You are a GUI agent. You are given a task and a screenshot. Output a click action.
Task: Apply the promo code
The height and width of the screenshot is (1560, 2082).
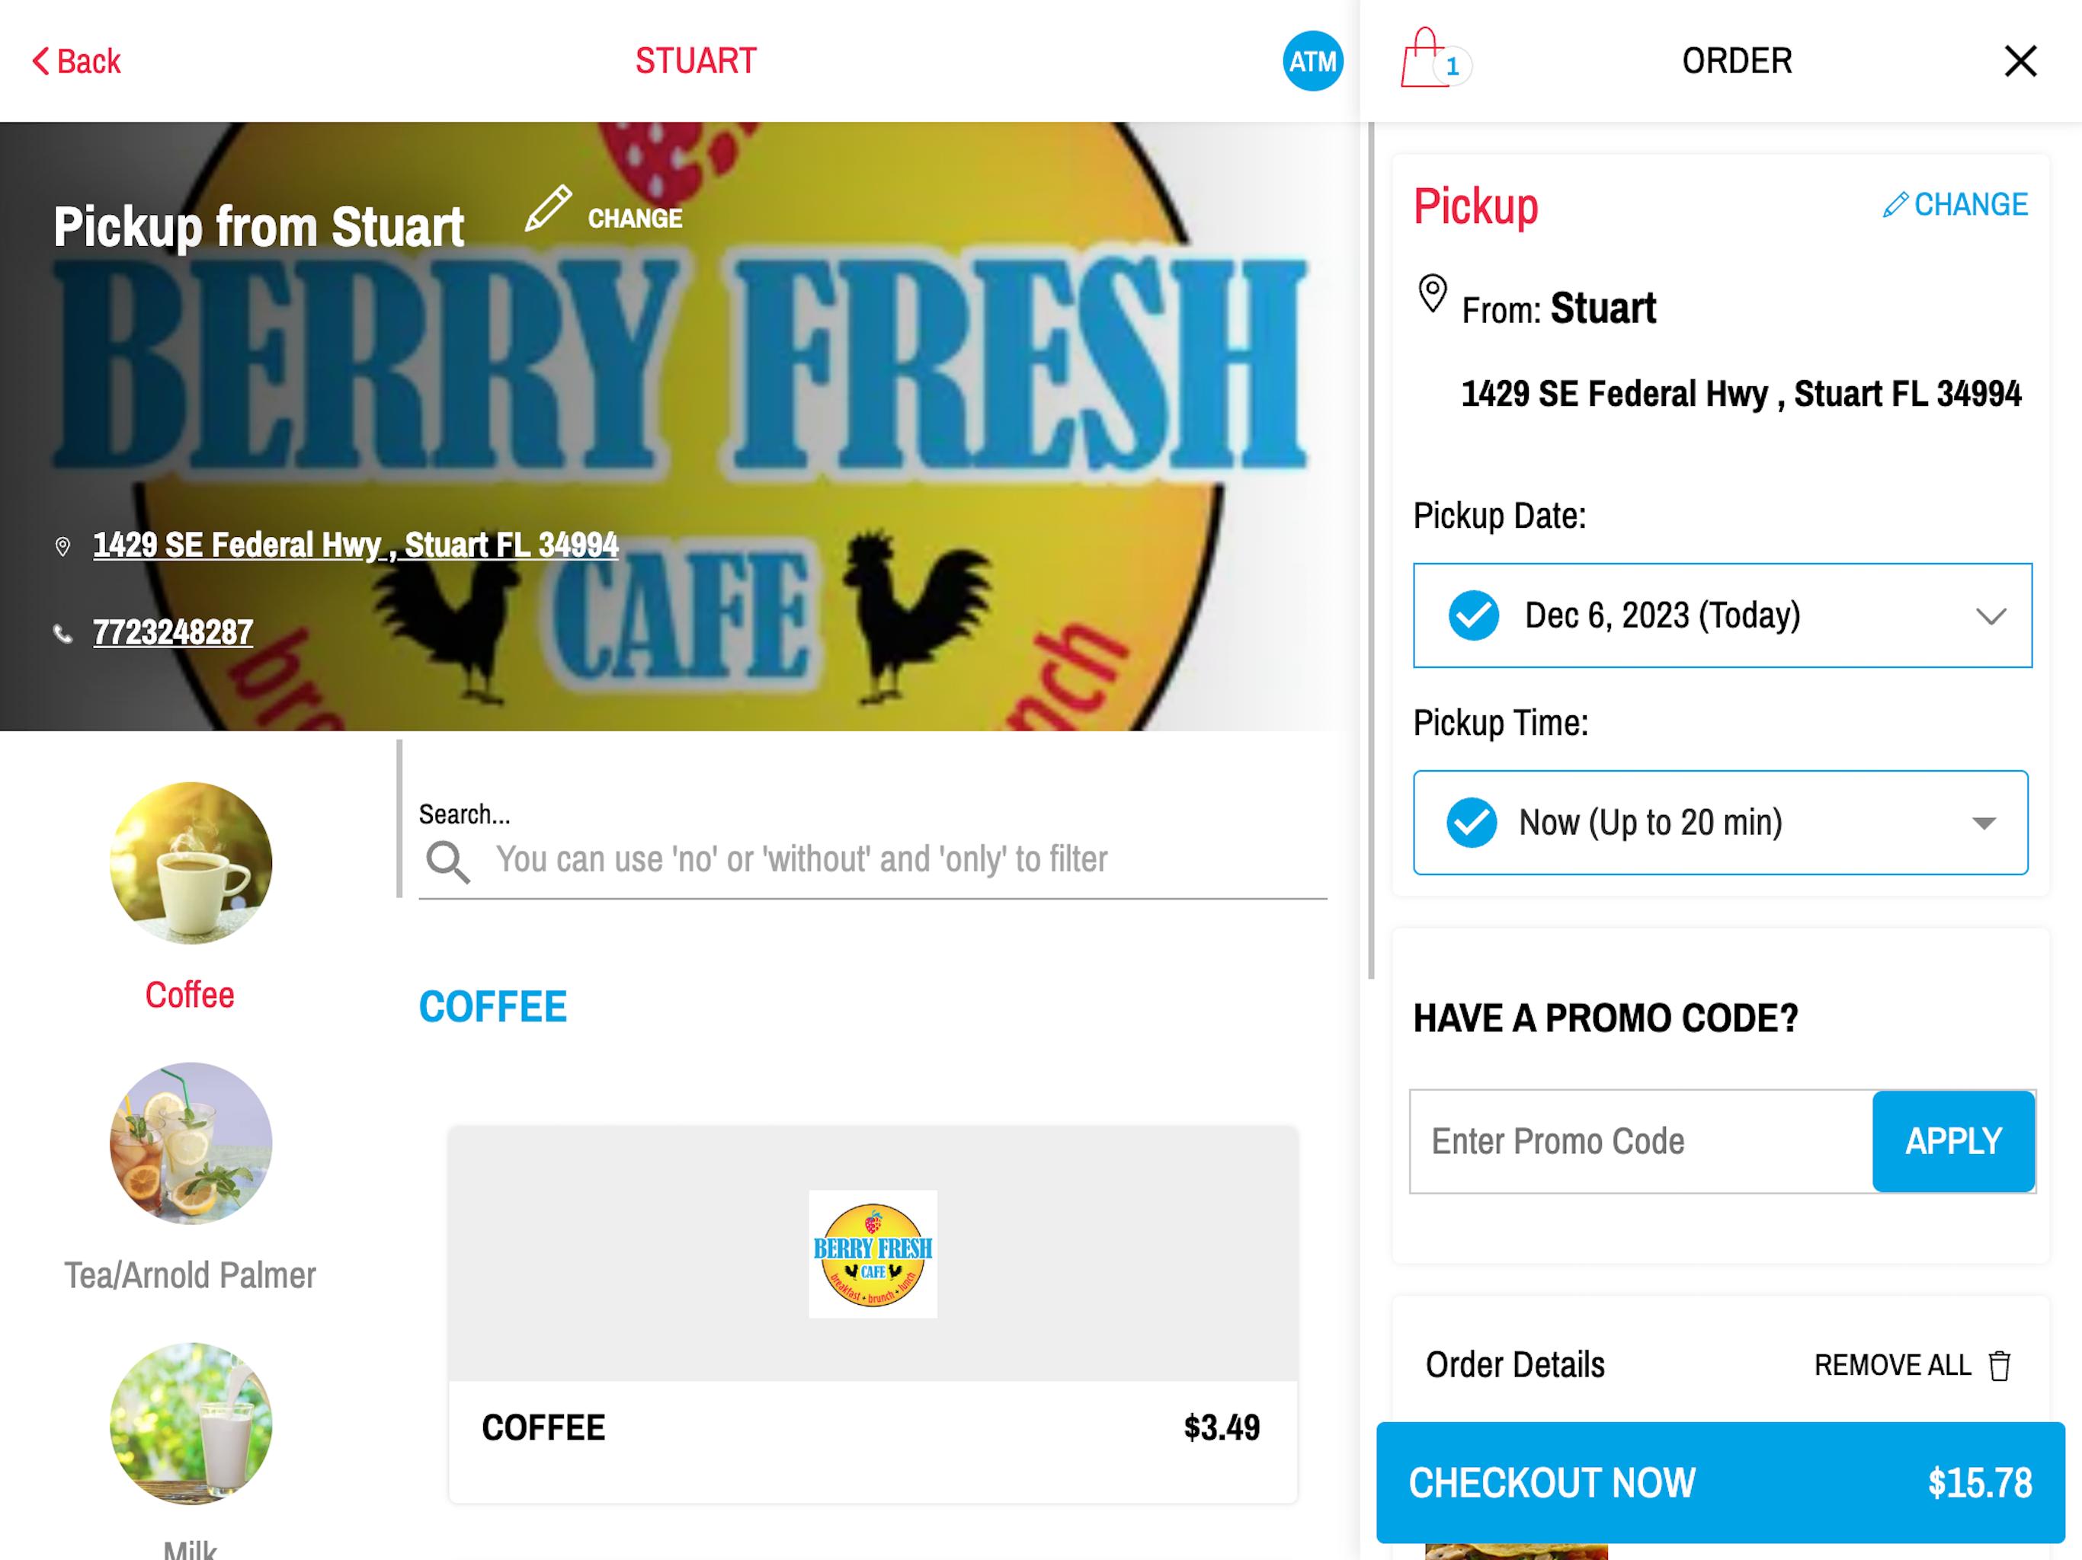coord(1953,1141)
